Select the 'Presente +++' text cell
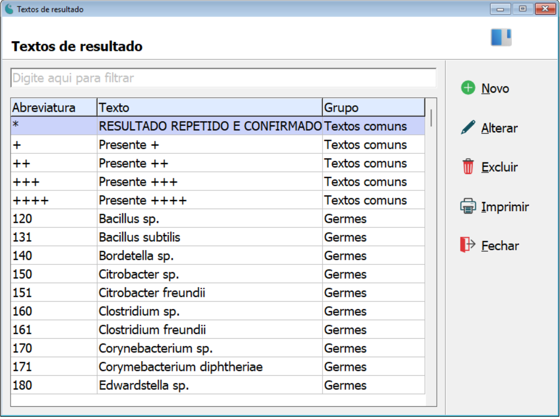560x419 pixels. tap(209, 181)
